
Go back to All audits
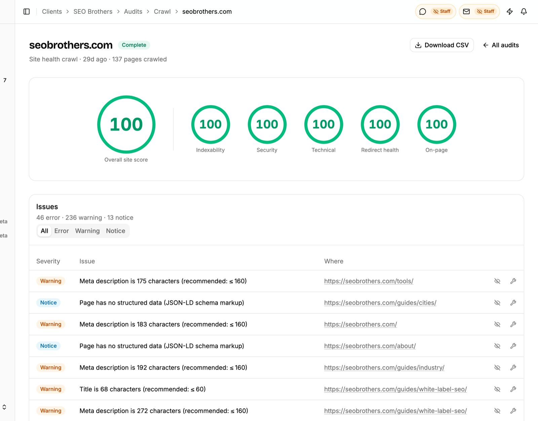pyautogui.click(x=501, y=45)
